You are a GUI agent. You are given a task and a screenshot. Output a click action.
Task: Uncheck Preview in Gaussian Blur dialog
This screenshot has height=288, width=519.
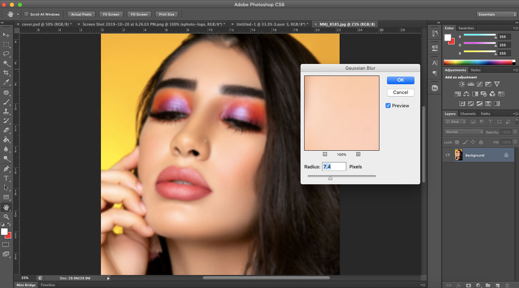coord(388,106)
